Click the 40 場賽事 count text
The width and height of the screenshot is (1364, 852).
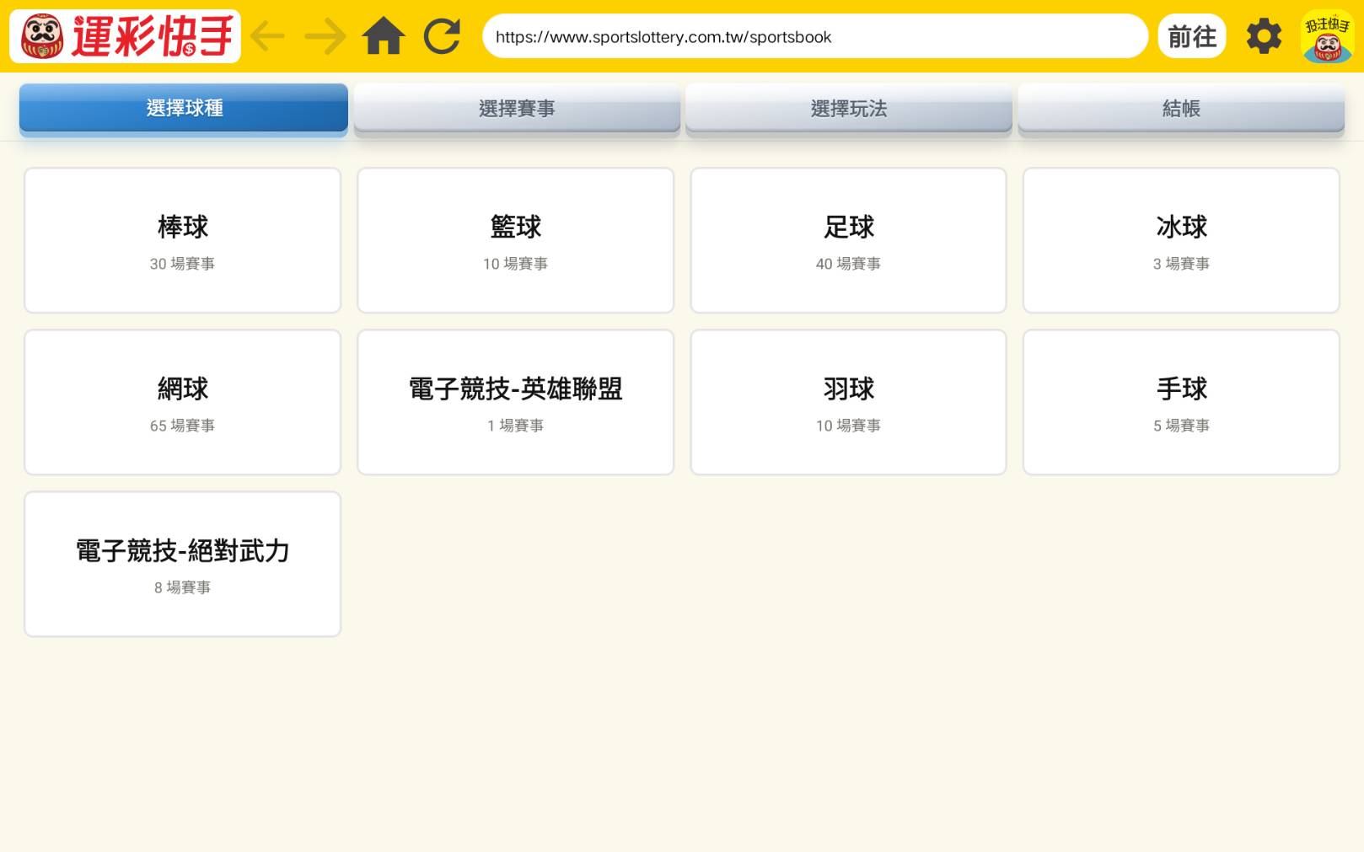click(848, 264)
